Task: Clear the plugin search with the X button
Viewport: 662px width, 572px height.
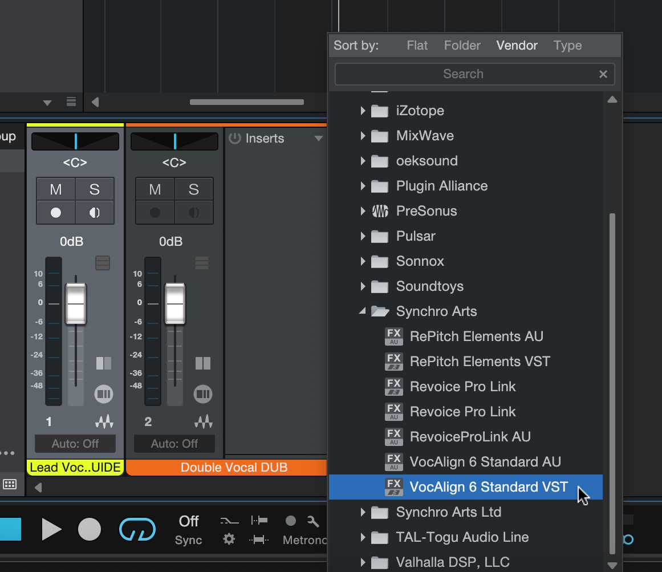Action: tap(603, 74)
